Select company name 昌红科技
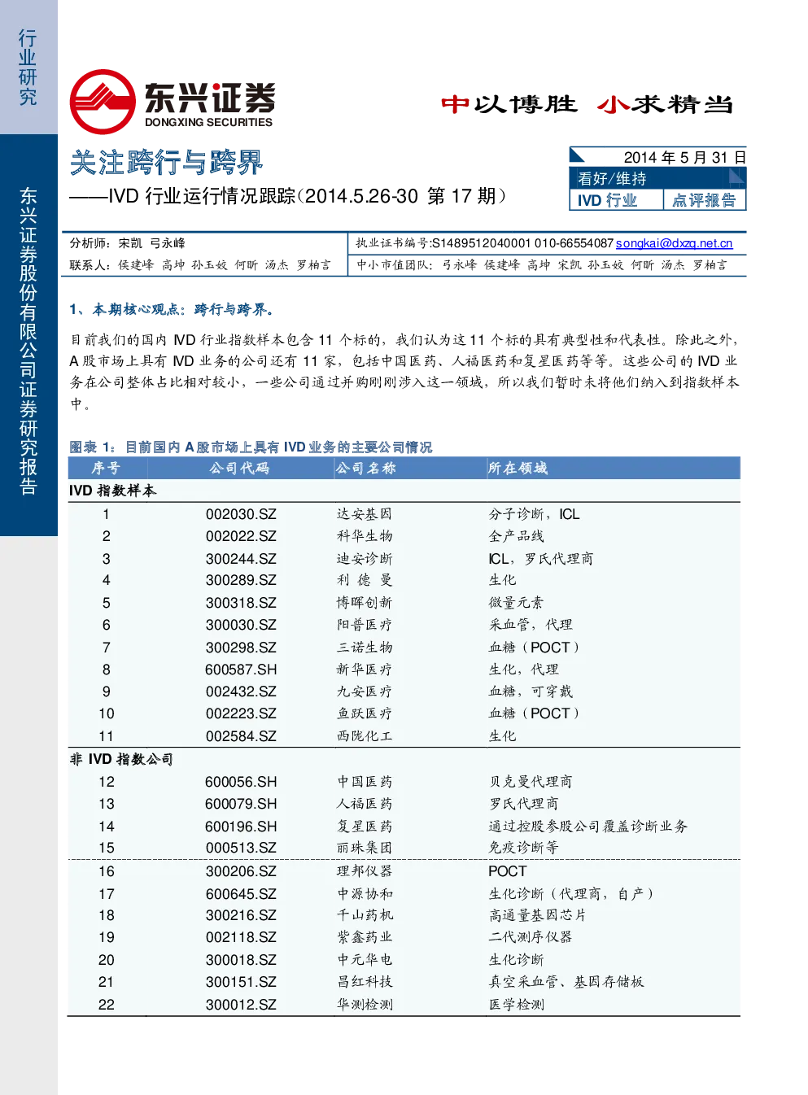Viewport: 808px width, 1095px height. (365, 982)
